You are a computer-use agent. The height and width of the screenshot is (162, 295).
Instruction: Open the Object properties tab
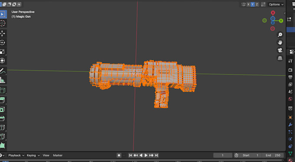click(x=290, y=117)
